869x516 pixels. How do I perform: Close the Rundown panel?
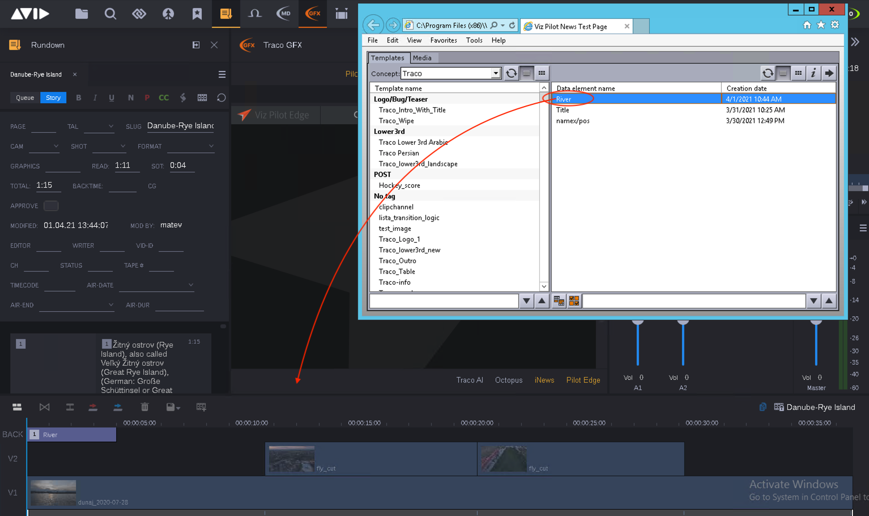coord(214,45)
